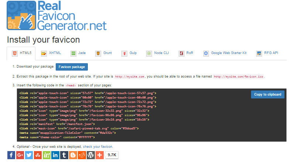Share on Twitter

(29, 155)
